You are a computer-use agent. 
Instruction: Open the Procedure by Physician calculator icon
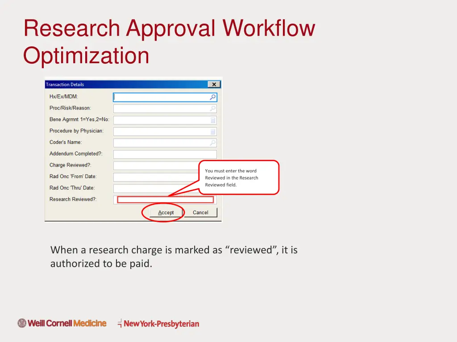213,132
